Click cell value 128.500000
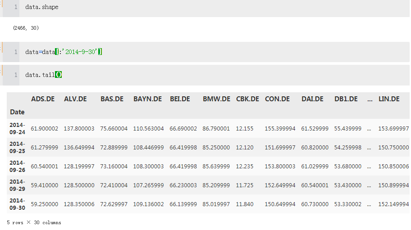Screen dimensions: 411x230 (x=79, y=185)
